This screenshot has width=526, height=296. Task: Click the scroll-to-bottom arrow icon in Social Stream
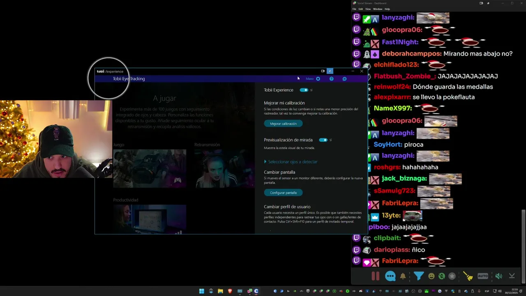coord(512,276)
